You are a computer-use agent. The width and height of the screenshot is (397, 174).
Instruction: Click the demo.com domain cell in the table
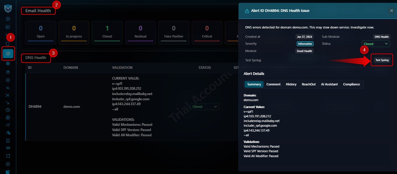click(x=71, y=107)
